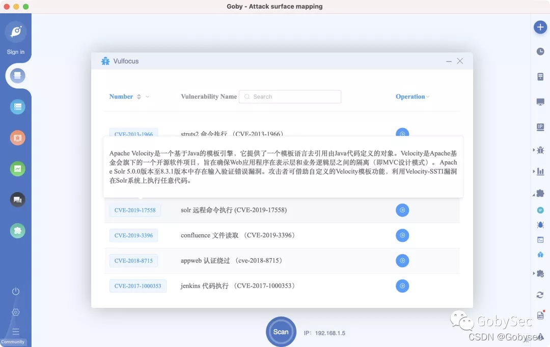Open settings gear in left sidebar
This screenshot has height=347, width=550.
click(x=16, y=312)
